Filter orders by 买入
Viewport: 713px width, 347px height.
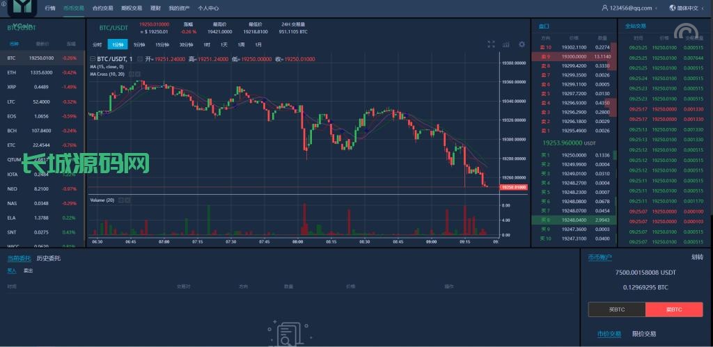pos(11,271)
